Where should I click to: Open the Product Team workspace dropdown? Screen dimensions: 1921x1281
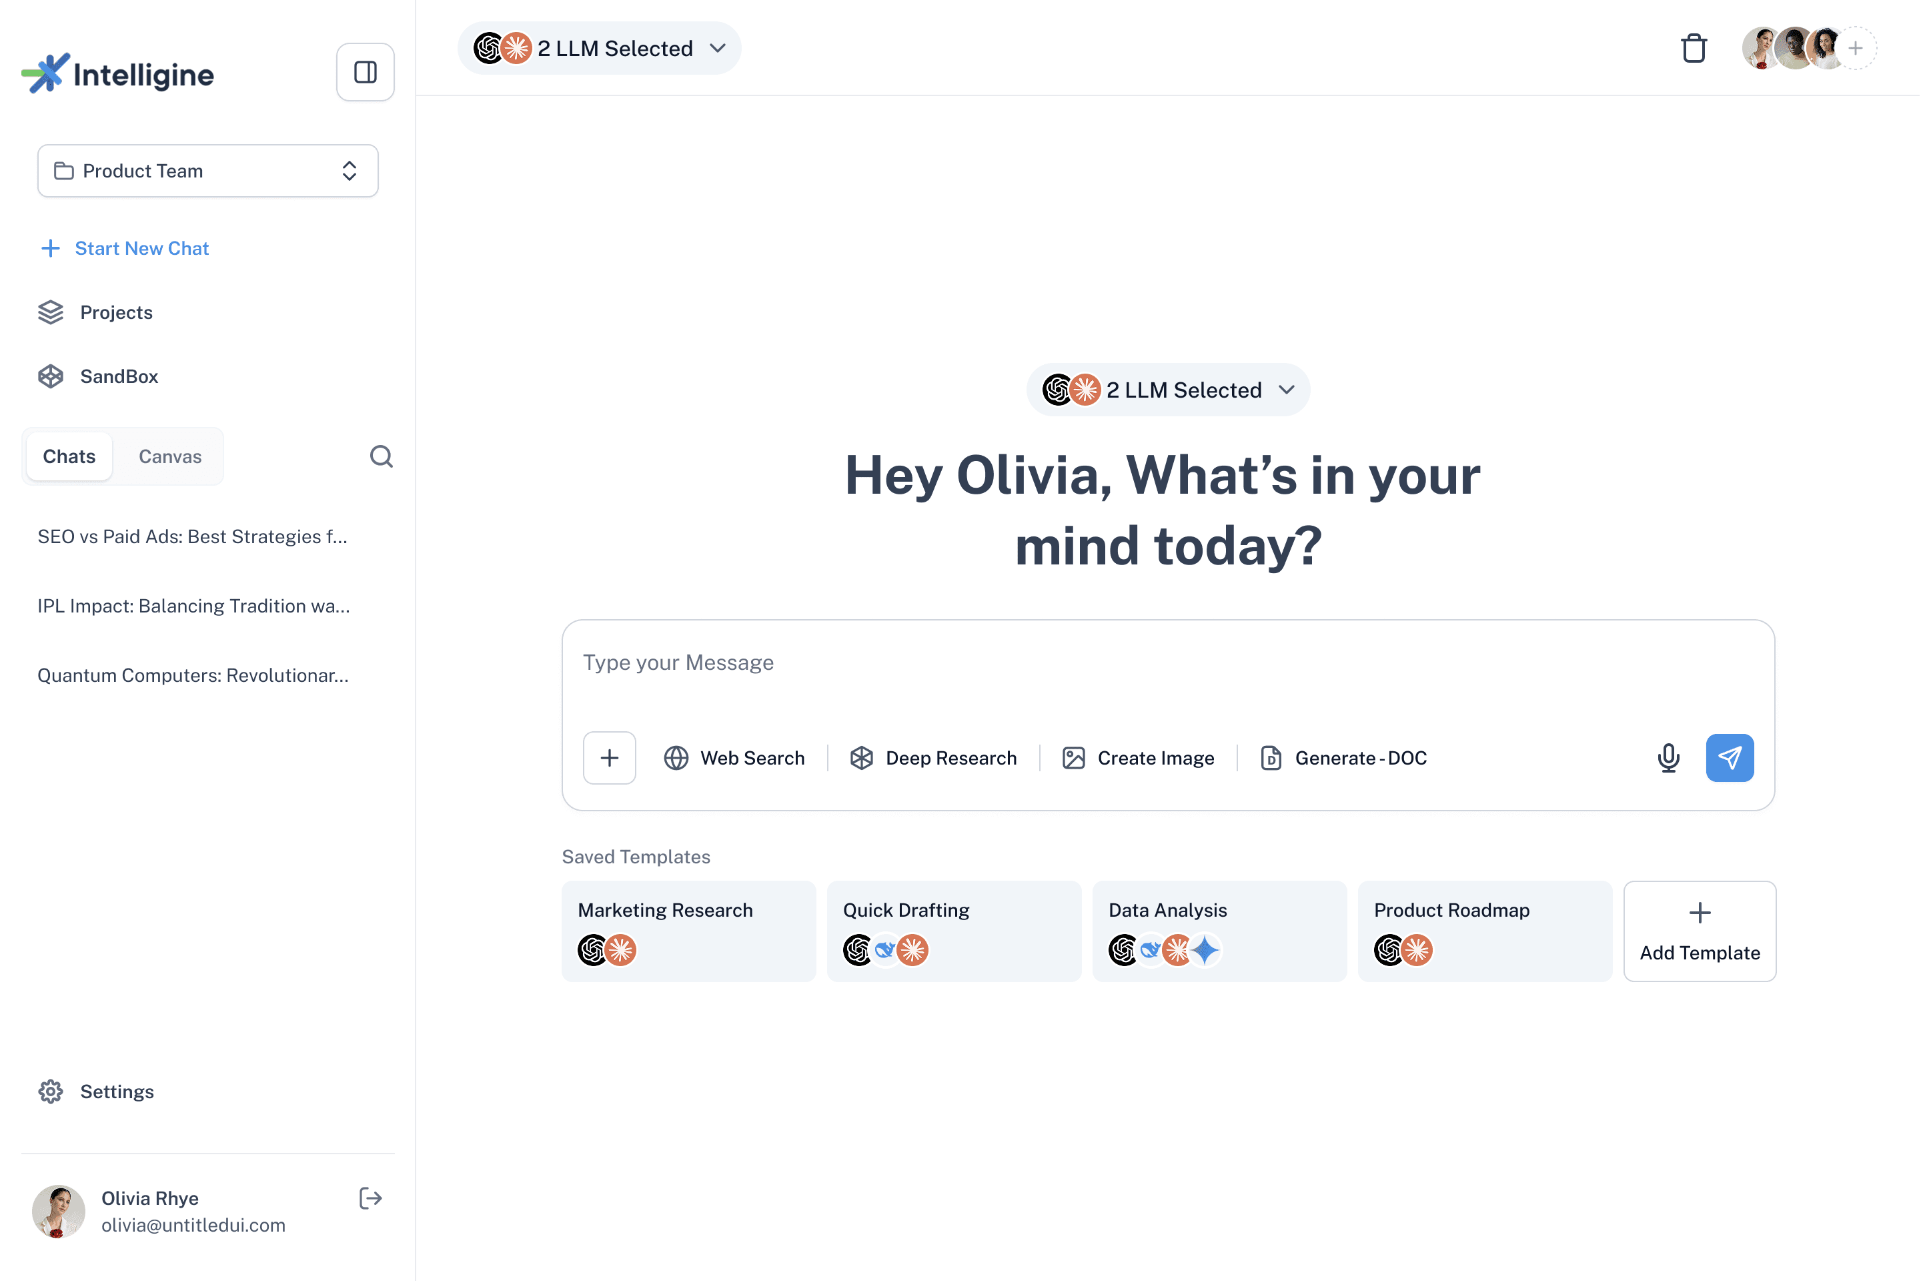207,171
